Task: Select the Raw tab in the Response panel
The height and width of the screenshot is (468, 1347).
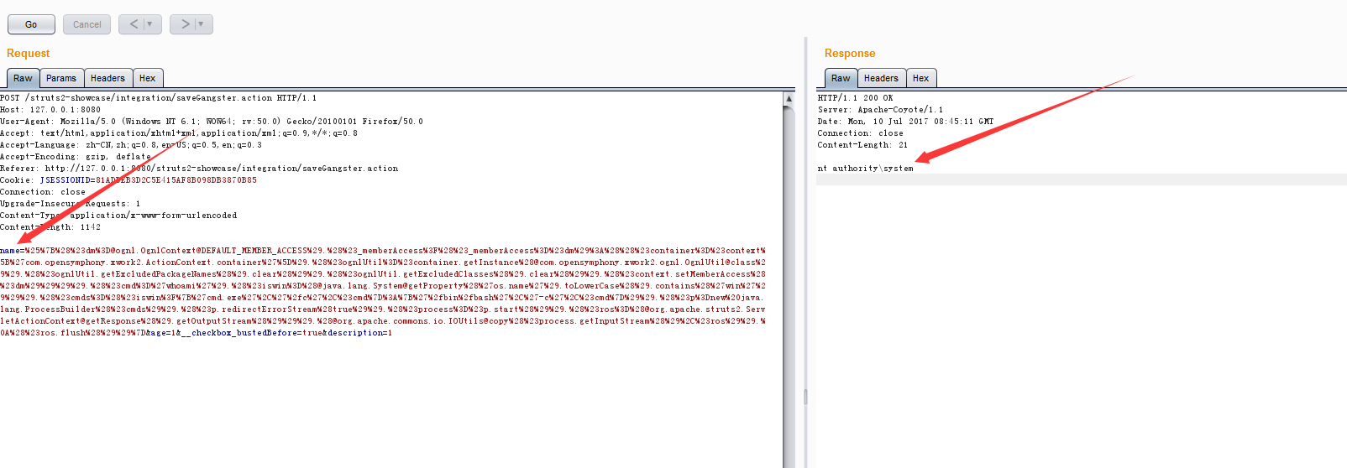Action: click(x=841, y=78)
